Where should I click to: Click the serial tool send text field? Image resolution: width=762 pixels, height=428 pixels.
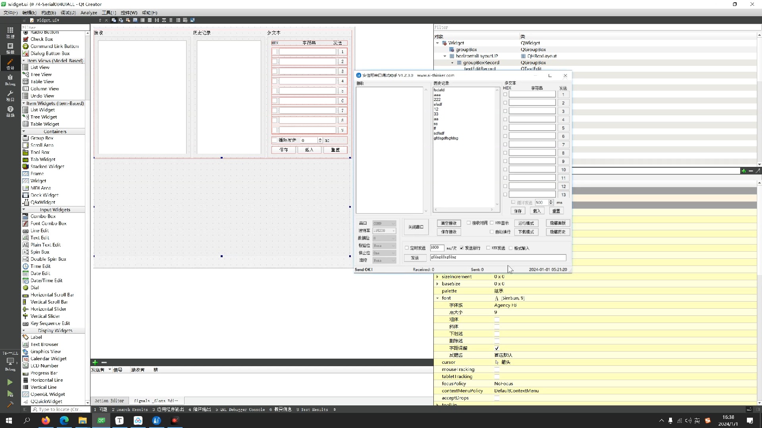pos(498,257)
